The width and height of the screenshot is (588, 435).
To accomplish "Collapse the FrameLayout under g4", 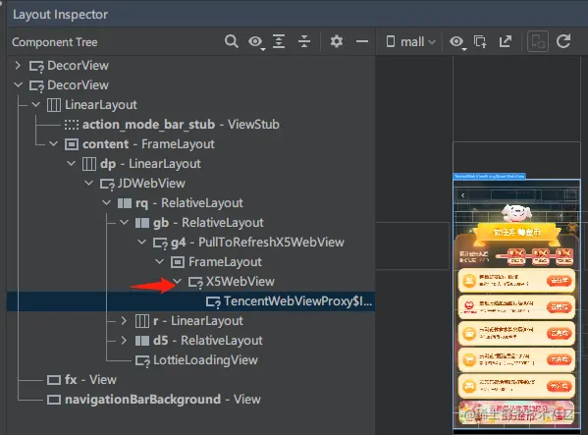I will [x=159, y=261].
